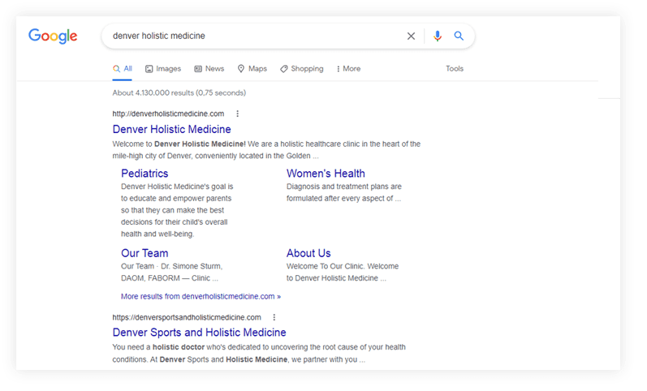This screenshot has width=647, height=391.
Task: Open the Denver Sports and Holistic Medicine result
Action: coord(199,333)
